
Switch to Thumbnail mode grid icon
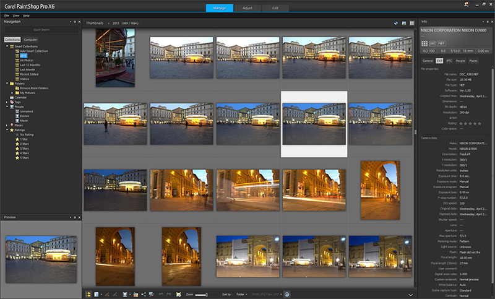412,22
